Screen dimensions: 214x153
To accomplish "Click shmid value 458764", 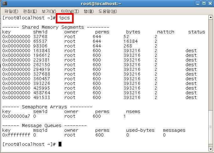I will [42, 93].
